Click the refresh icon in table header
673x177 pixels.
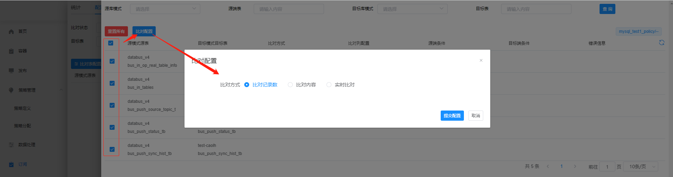(661, 43)
